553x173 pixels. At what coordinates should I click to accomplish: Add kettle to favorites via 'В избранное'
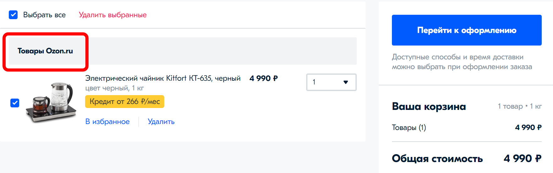point(107,122)
